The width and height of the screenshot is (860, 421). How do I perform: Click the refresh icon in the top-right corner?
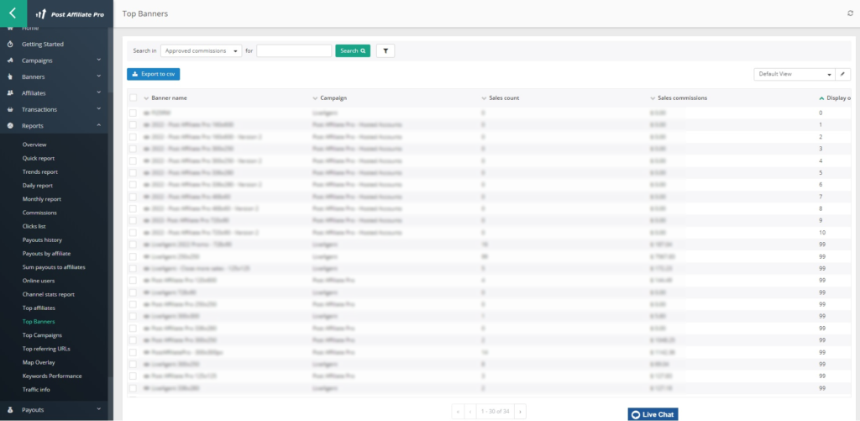click(x=850, y=13)
